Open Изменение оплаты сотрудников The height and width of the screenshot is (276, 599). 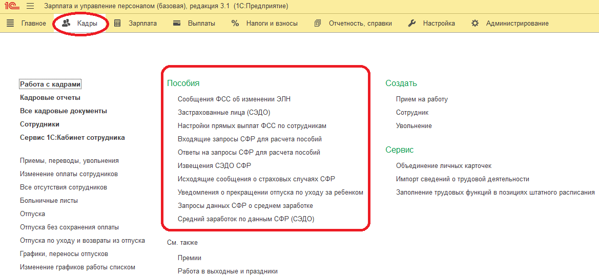[69, 174]
